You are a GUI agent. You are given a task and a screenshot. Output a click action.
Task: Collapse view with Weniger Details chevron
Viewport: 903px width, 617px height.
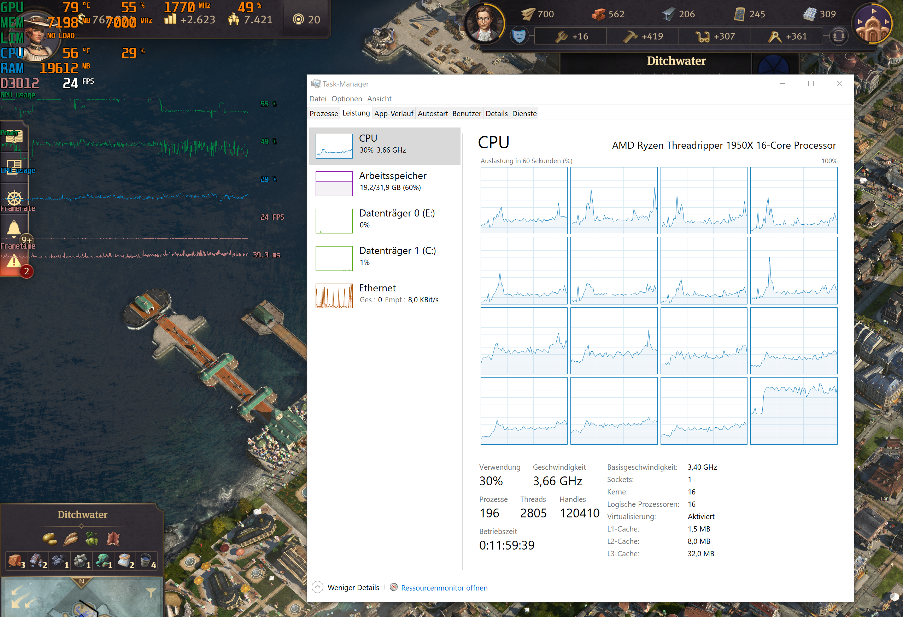point(317,587)
